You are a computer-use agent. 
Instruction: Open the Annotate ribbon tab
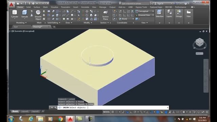[85, 7]
